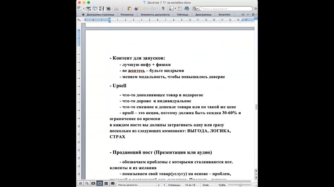The width and height of the screenshot is (334, 187).
Task: Click the Страницы 10 из 16 indicator
Action: pos(182,185)
